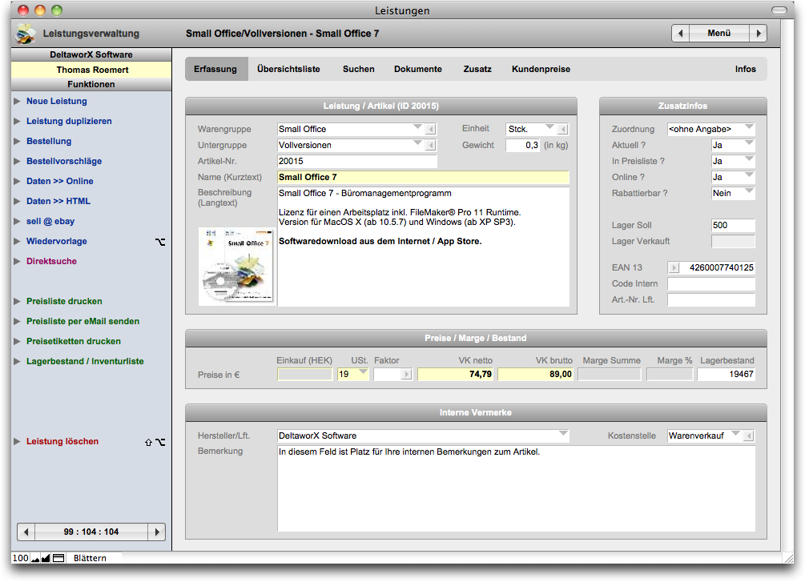Click the Lager Soll field showing 500

coord(733,225)
